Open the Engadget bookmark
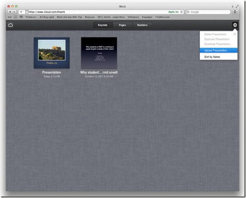The height and width of the screenshot is (198, 246). [x=147, y=17]
